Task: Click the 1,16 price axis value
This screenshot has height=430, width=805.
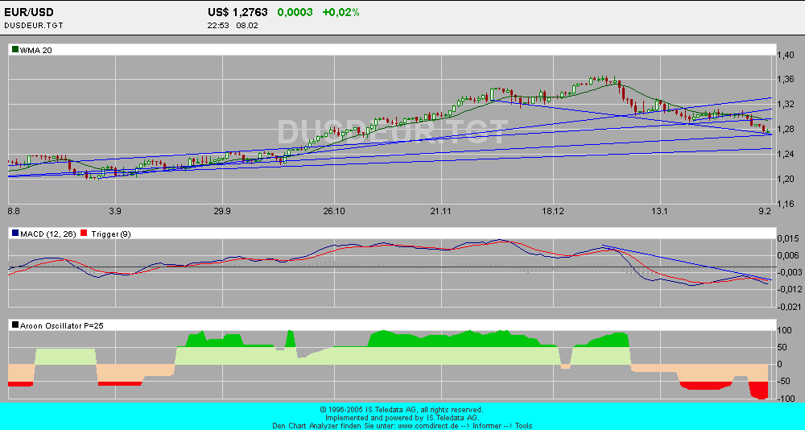Action: click(786, 204)
